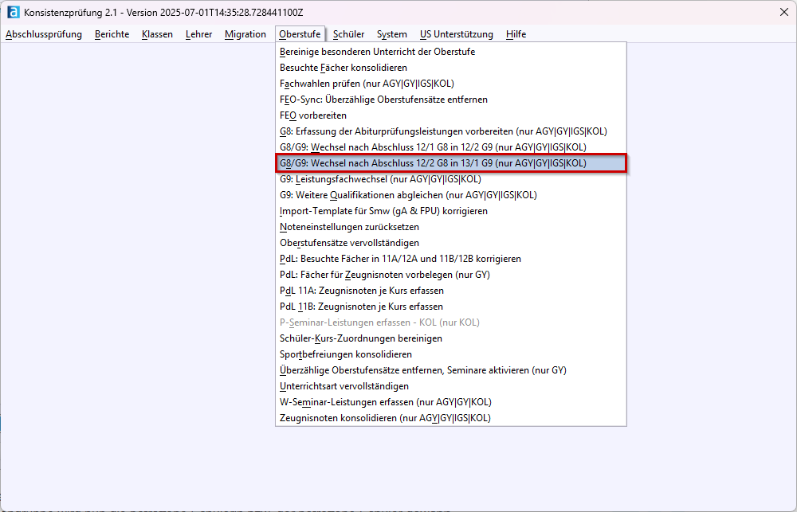The width and height of the screenshot is (797, 512).
Task: Open the Berichte menu
Action: tap(112, 34)
